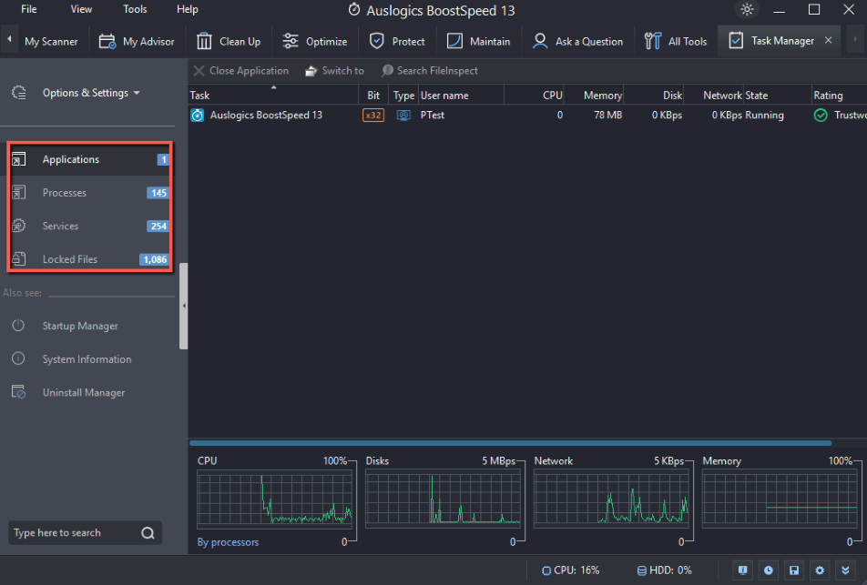This screenshot has height=585, width=867.
Task: Click the Switch to button
Action: click(x=334, y=71)
